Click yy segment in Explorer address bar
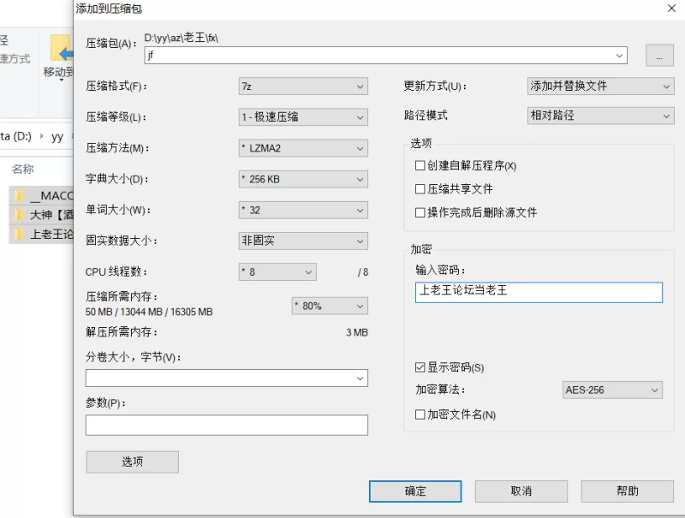The image size is (685, 518). click(x=57, y=137)
